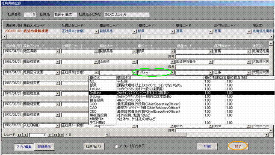Open 正社員(総合職) dropdown in the latest-status row
The image size is (275, 155).
[96, 31]
